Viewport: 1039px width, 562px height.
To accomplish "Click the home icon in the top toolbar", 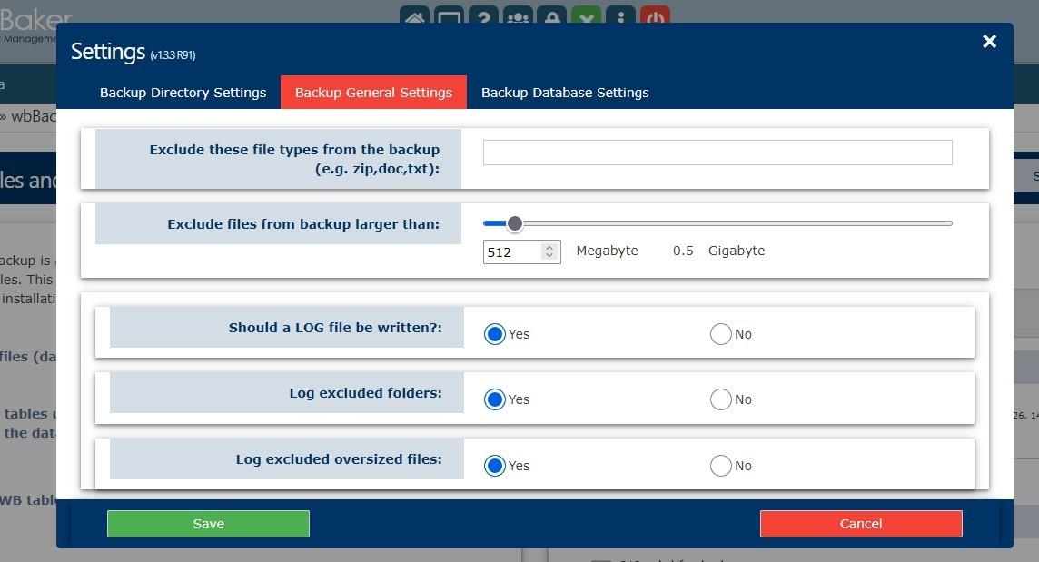I will tap(415, 15).
